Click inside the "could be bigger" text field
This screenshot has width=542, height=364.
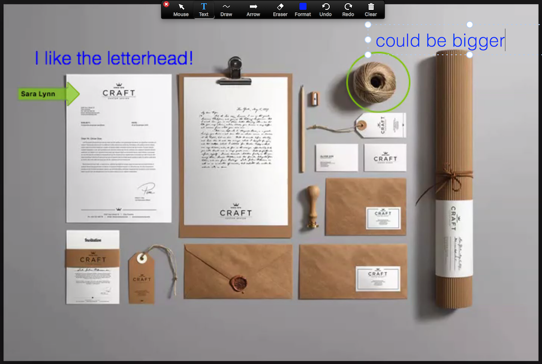(x=440, y=40)
